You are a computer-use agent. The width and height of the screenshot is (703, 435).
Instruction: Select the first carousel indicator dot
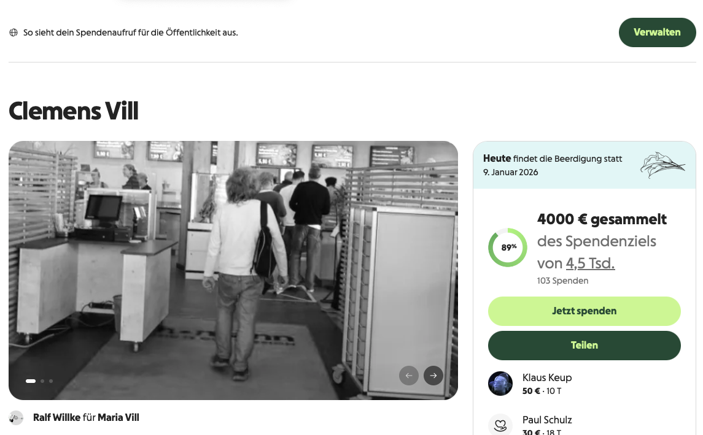(x=31, y=381)
